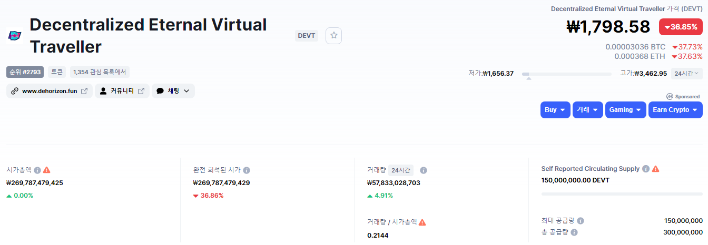Click external link icon after 커뮤니티
Image resolution: width=708 pixels, height=245 pixels.
tap(141, 91)
